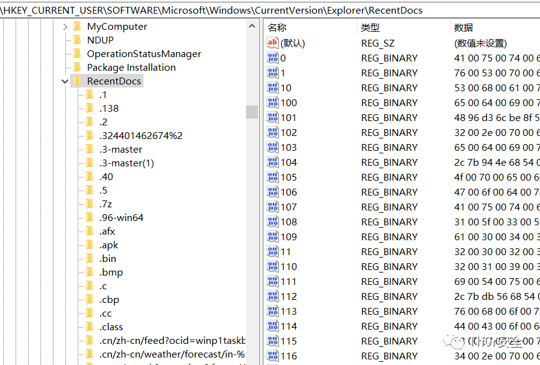Click folder icon of .class subkey
The height and width of the screenshot is (365, 540).
89,327
